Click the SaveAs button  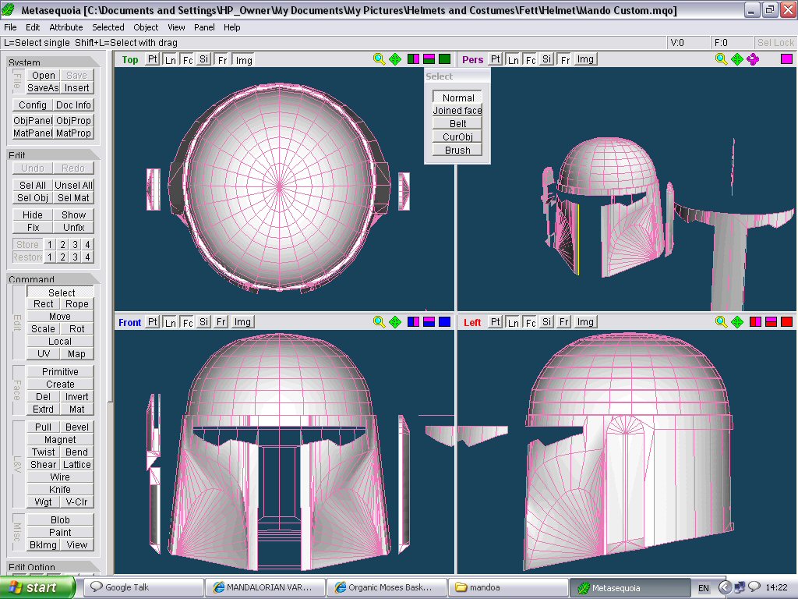click(44, 87)
